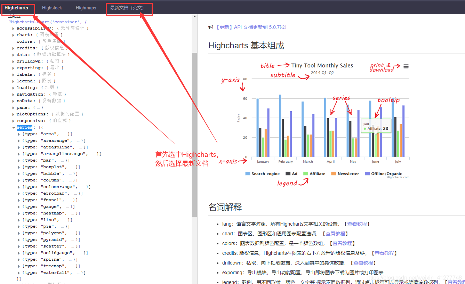This screenshot has width=465, height=284.
Task: Switch to the Highstock tab
Action: (x=52, y=8)
